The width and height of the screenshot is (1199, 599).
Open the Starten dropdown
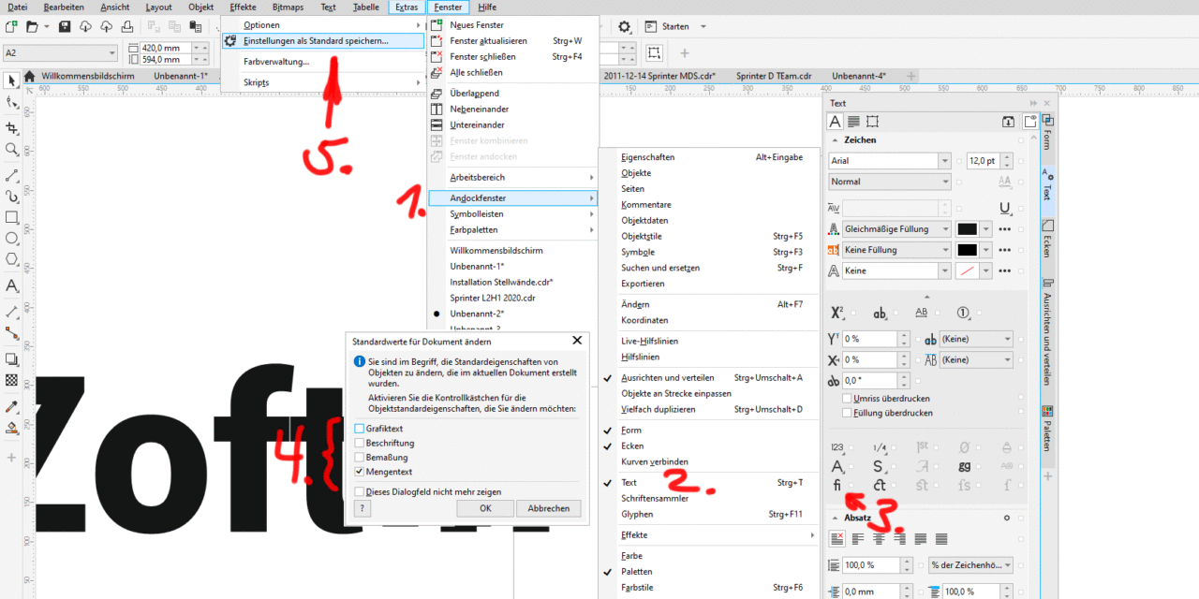703,26
